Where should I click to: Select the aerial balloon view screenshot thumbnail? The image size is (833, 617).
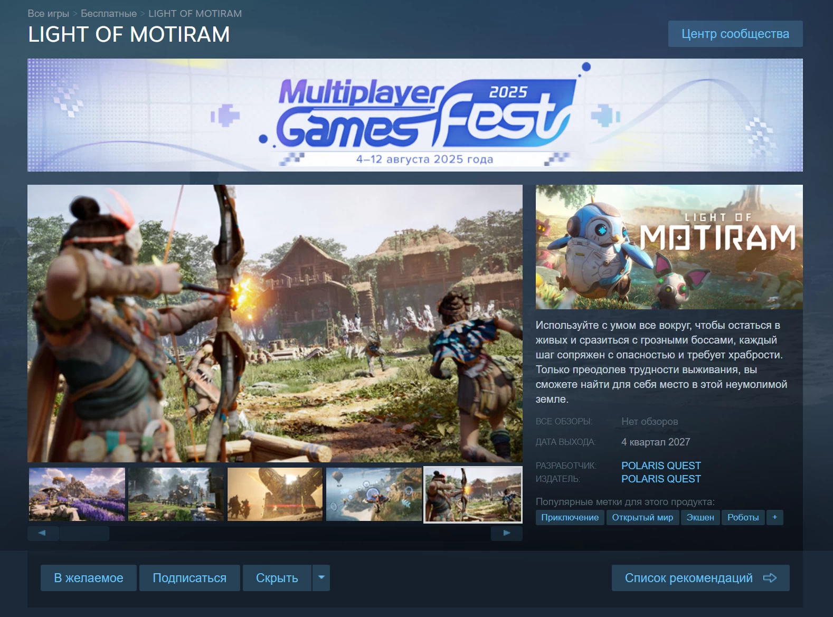click(x=374, y=494)
